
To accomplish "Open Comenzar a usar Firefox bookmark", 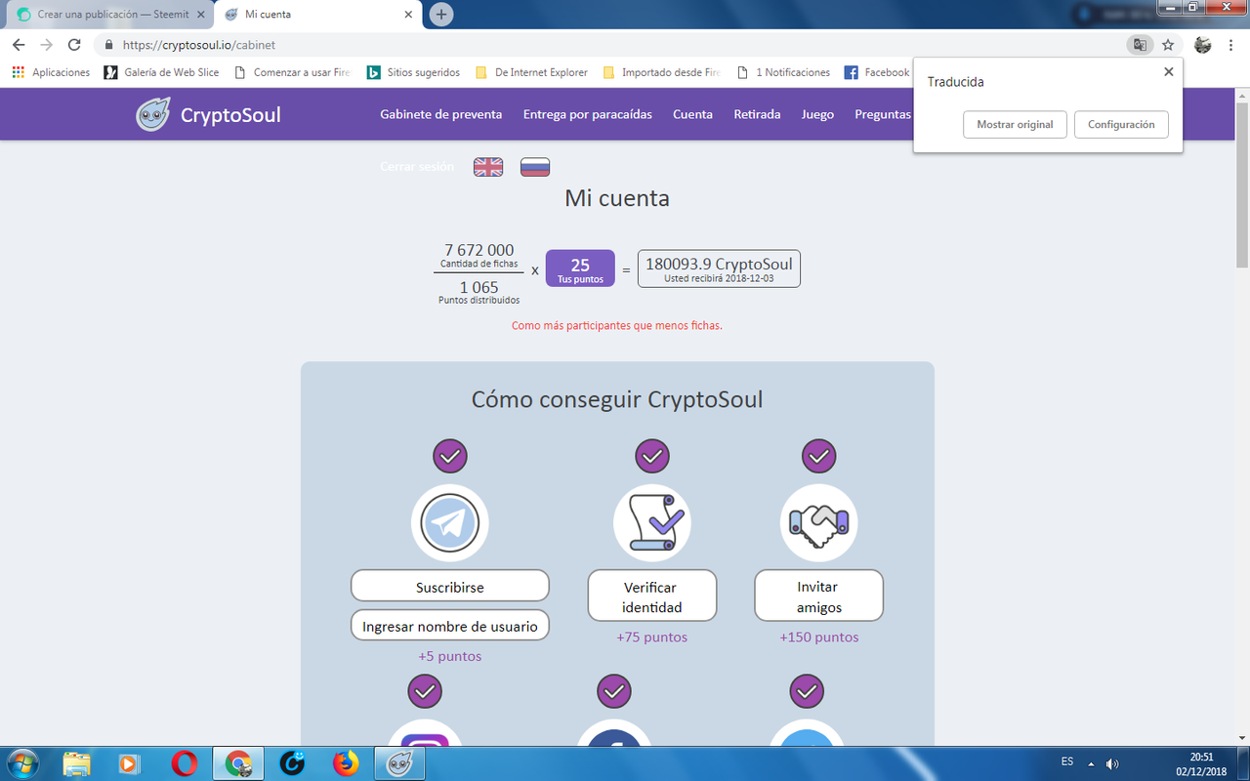I will (x=292, y=72).
